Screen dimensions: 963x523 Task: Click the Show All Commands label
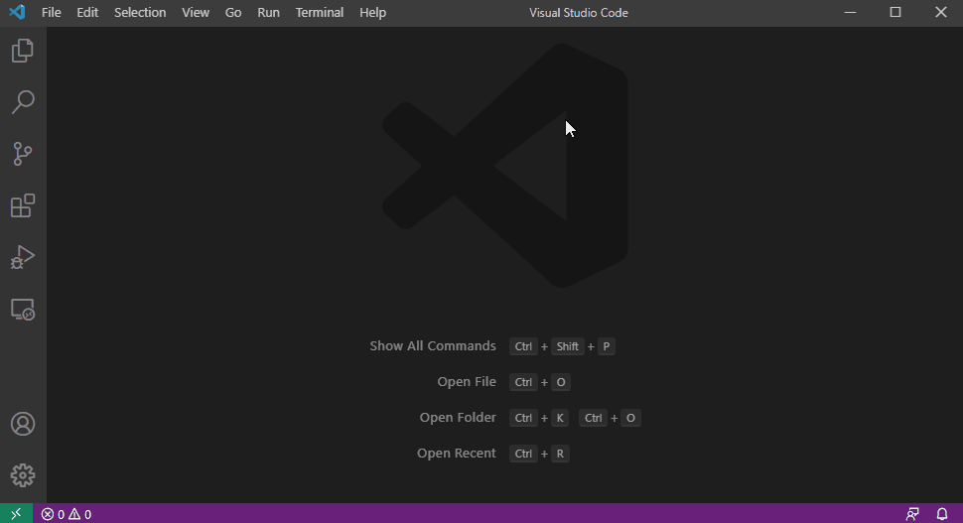(433, 346)
